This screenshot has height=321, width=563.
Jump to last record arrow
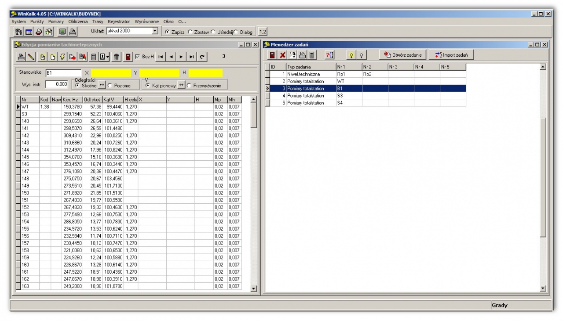[x=192, y=56]
